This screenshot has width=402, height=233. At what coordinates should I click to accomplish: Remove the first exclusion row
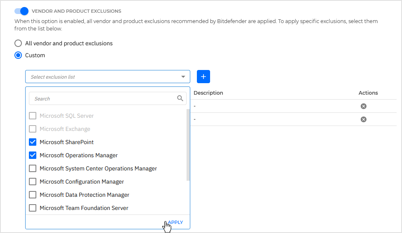click(364, 106)
